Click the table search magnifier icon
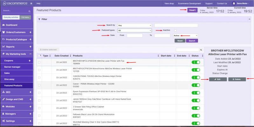254x127 pixels. point(201,50)
